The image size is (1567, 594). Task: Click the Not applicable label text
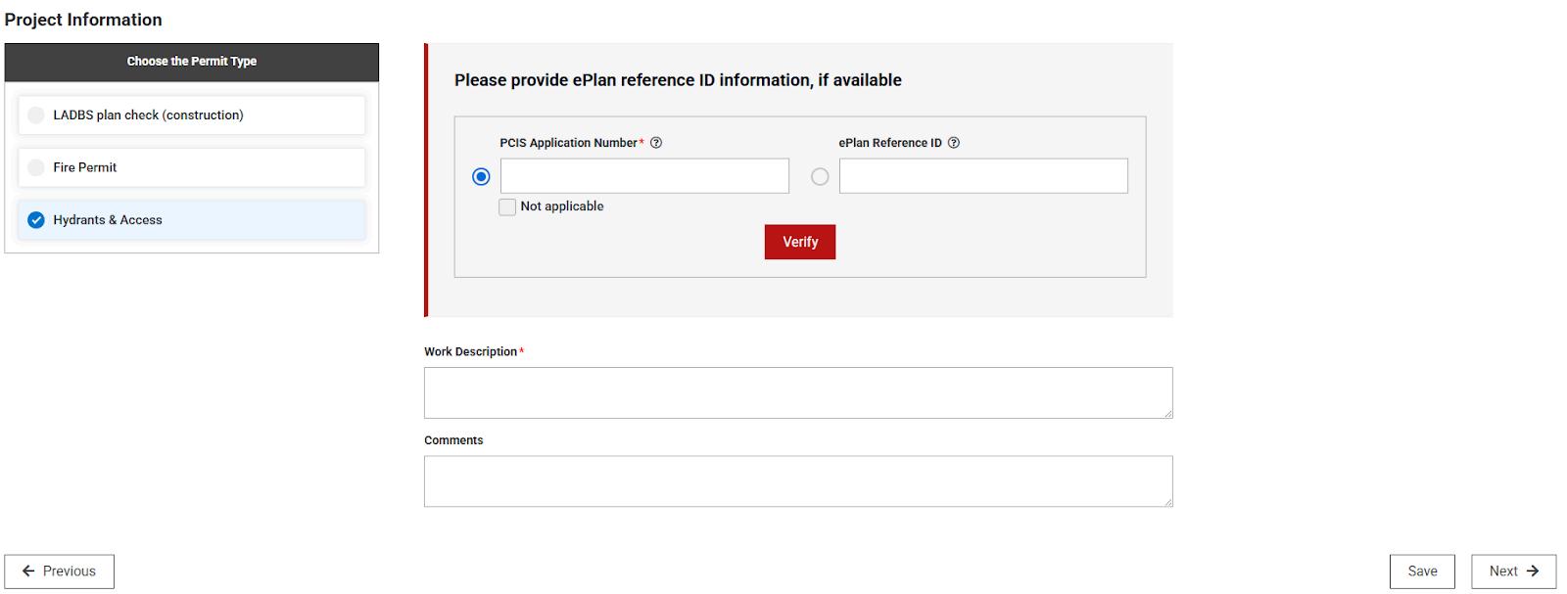[562, 206]
